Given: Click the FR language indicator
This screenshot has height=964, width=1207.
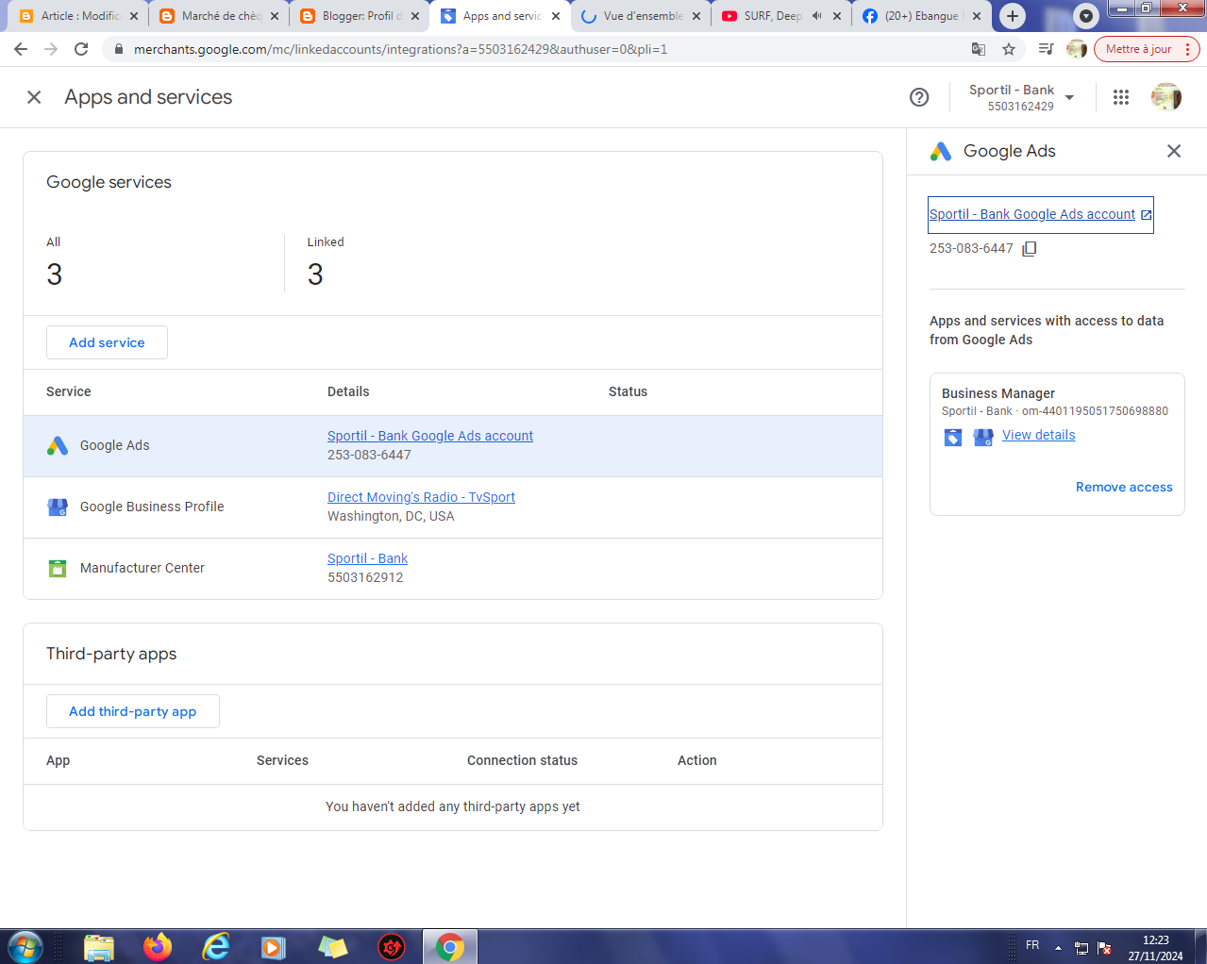Looking at the screenshot, I should click(1032, 945).
